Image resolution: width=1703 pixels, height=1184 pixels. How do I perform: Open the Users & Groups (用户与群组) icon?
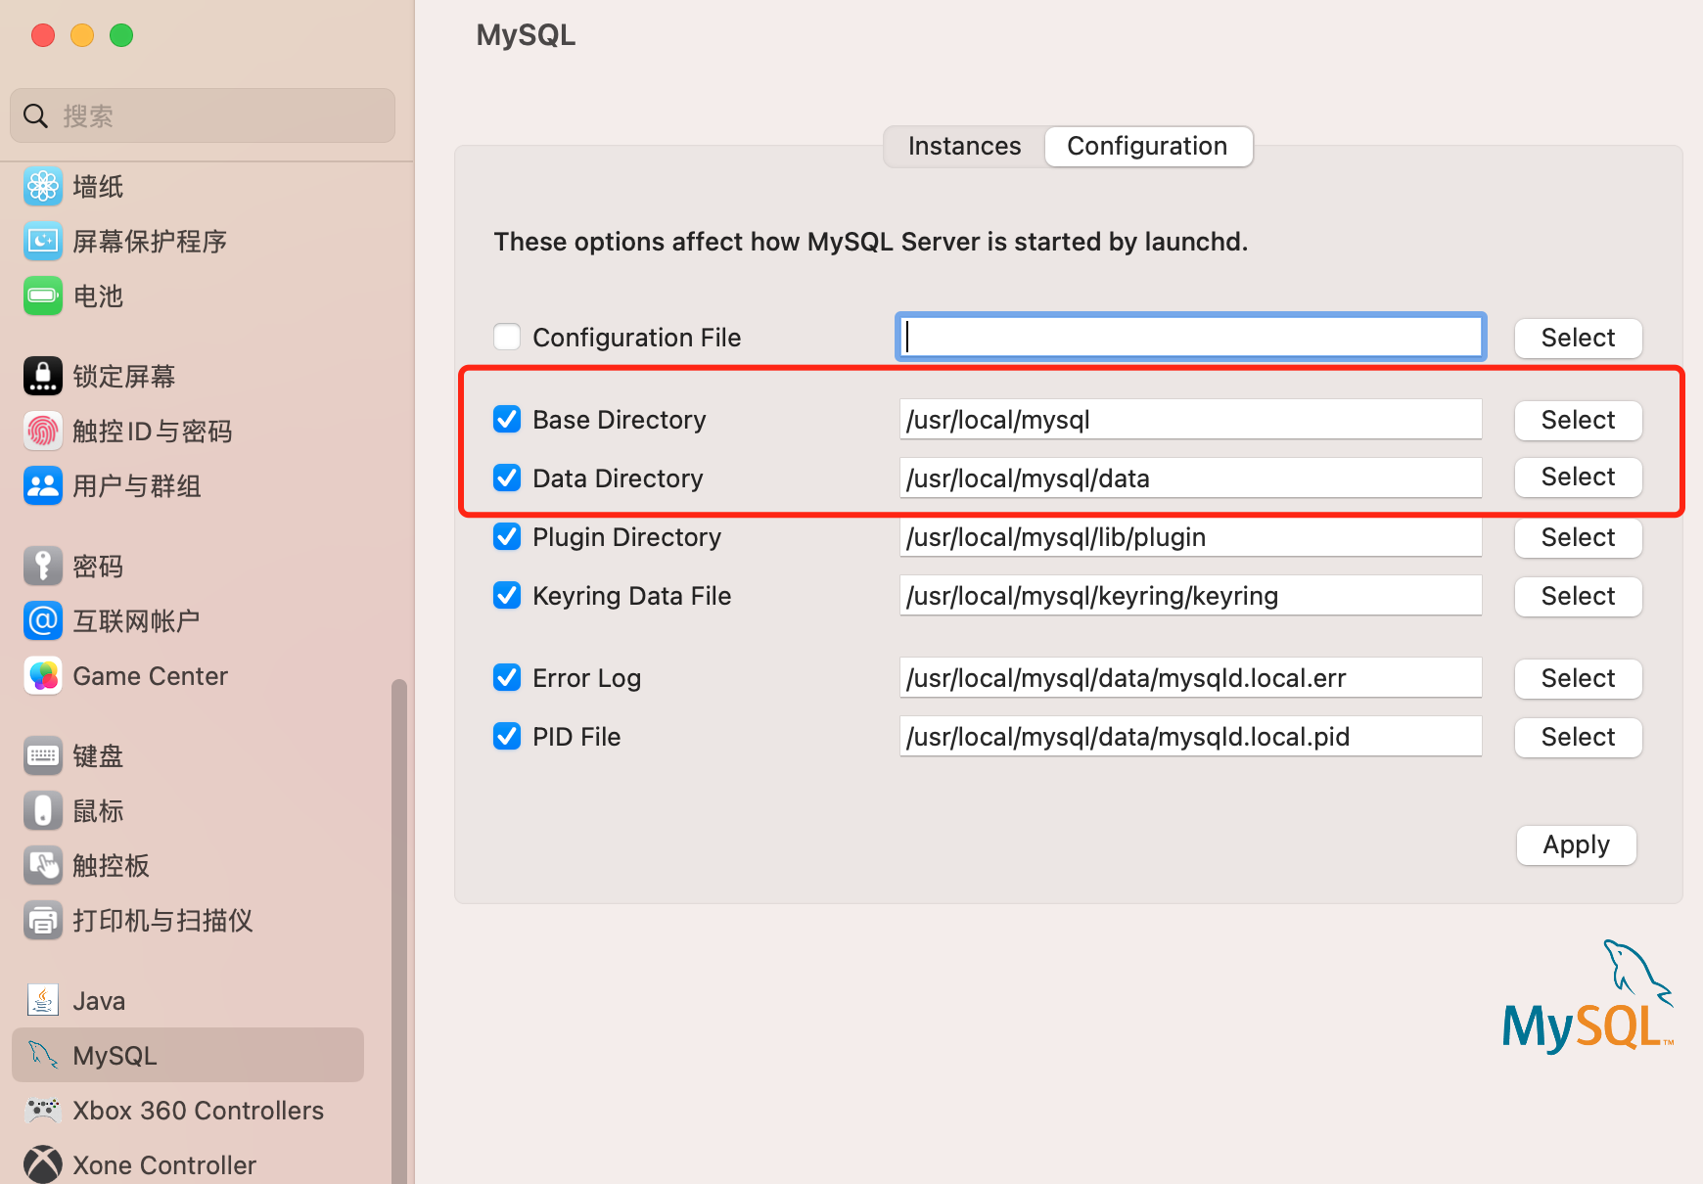pyautogui.click(x=43, y=485)
